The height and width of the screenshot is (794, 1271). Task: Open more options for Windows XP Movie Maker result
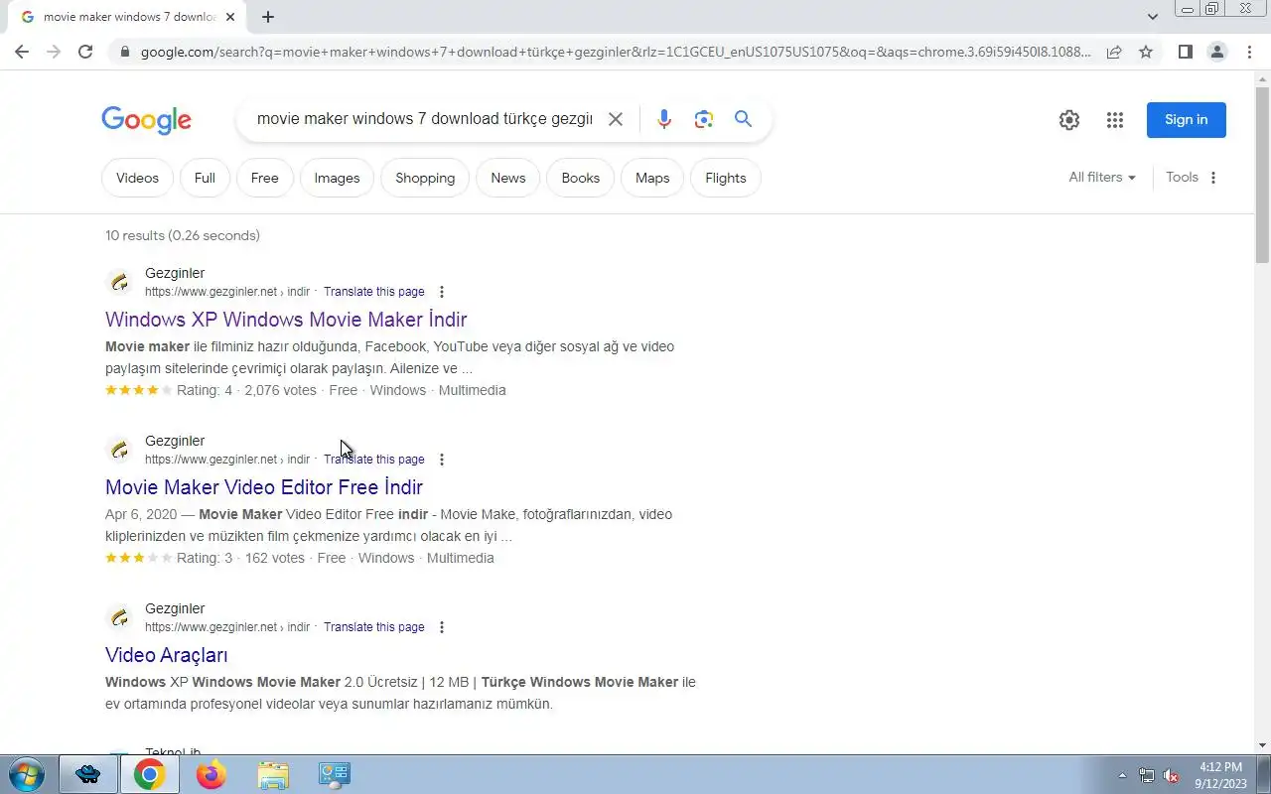click(442, 292)
